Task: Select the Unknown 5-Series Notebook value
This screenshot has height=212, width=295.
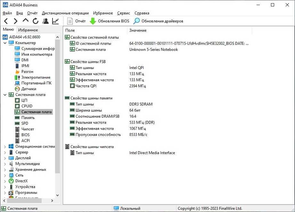Action: pyautogui.click(x=153, y=50)
